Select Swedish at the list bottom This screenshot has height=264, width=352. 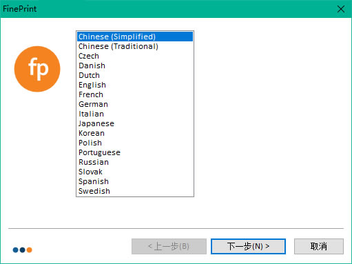tap(135, 191)
